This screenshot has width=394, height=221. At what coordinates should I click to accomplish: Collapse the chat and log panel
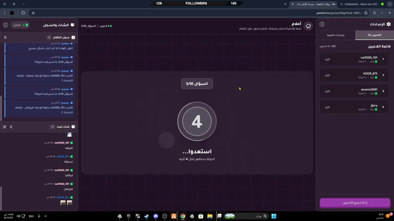coord(6,25)
